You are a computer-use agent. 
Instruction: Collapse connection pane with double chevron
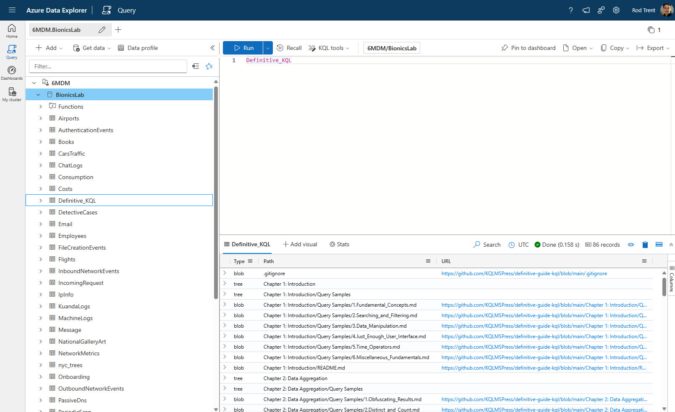(212, 48)
